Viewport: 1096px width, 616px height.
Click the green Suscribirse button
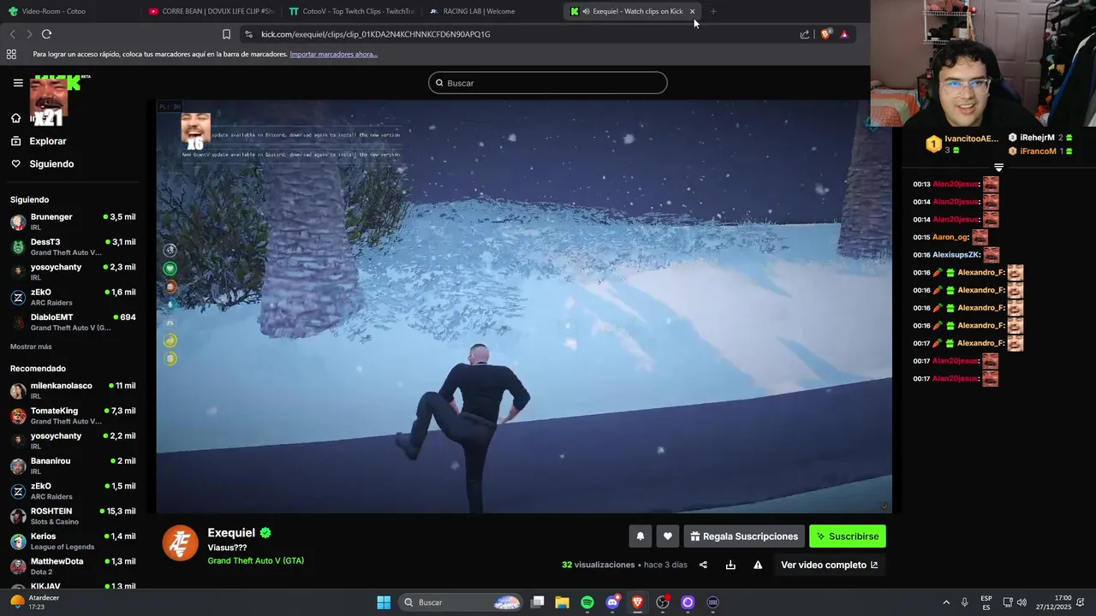[x=848, y=536]
